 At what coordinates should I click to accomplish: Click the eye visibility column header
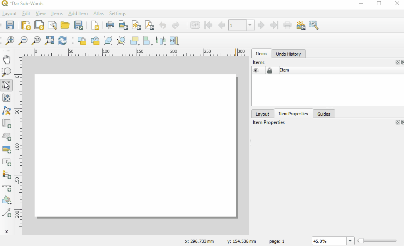click(256, 70)
